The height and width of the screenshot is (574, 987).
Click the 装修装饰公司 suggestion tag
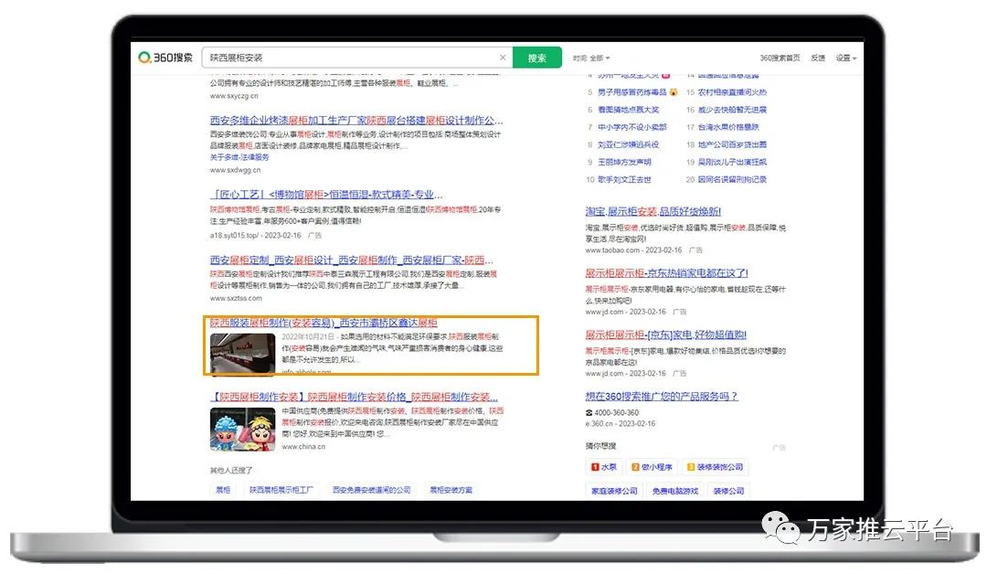click(x=716, y=467)
